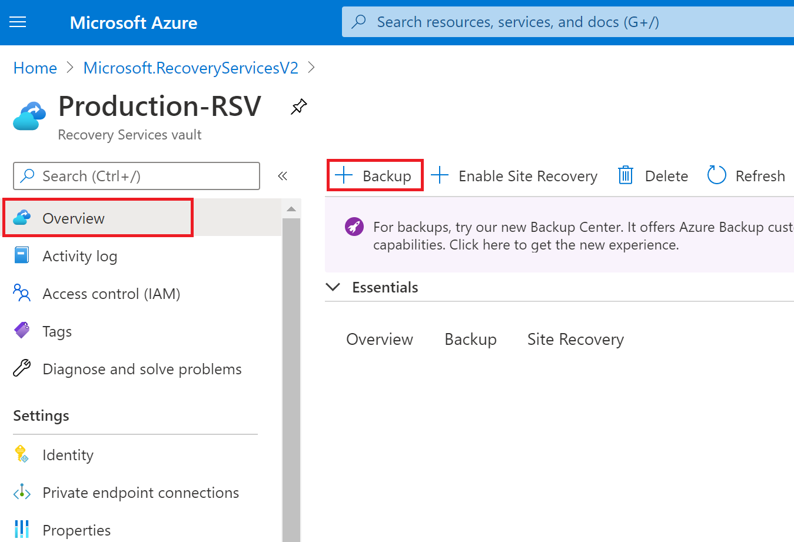Select the Activity log icon in sidebar
Screen dimensions: 794x542
pos(22,255)
